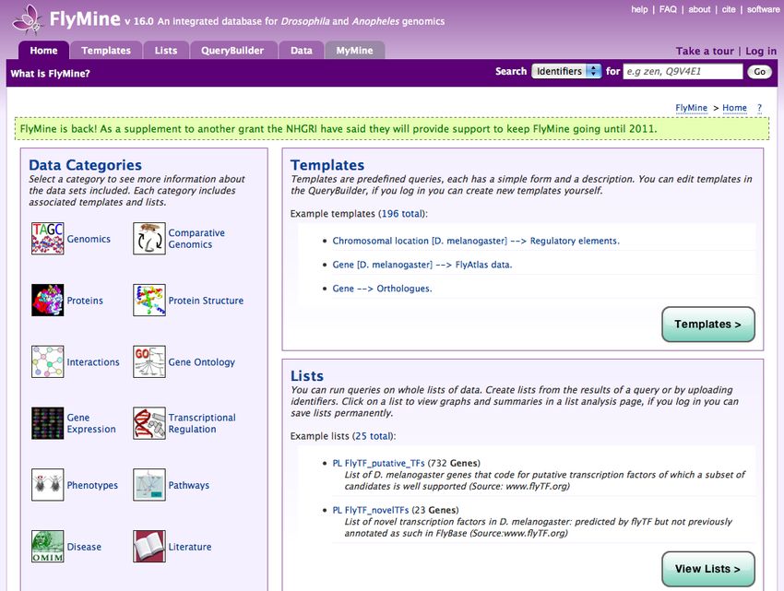
Task: Open Chromosomal location to Regulatory elements template
Action: [x=476, y=241]
